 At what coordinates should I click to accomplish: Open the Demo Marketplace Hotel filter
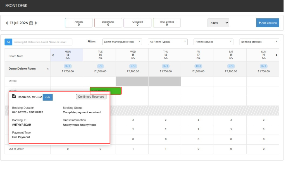(122, 42)
